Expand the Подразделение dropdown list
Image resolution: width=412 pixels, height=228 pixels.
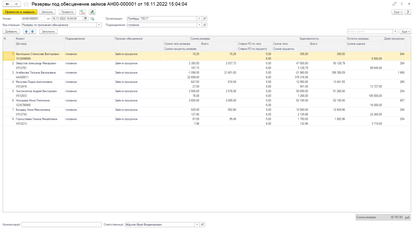pyautogui.click(x=199, y=25)
